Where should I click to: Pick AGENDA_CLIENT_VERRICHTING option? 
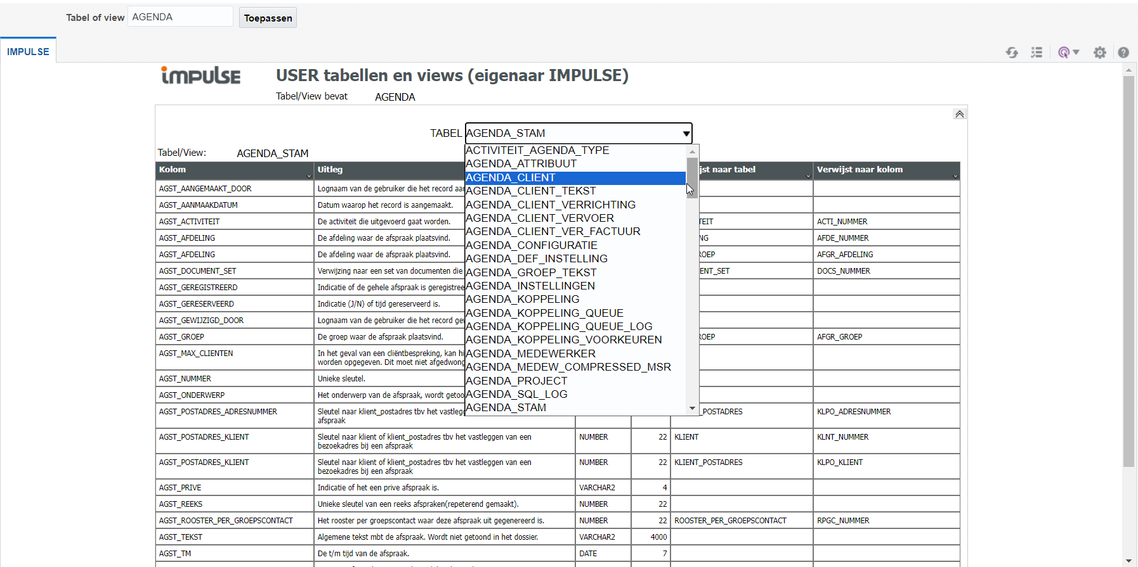click(x=575, y=205)
